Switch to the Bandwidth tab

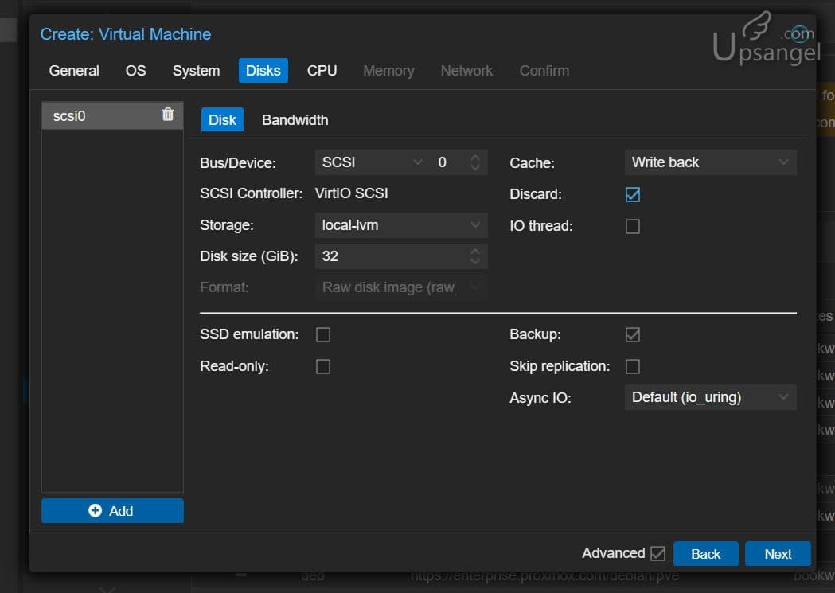pos(295,119)
